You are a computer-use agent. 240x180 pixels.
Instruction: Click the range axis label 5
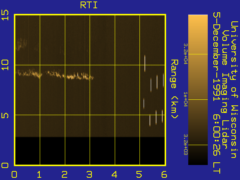(x=5, y=115)
